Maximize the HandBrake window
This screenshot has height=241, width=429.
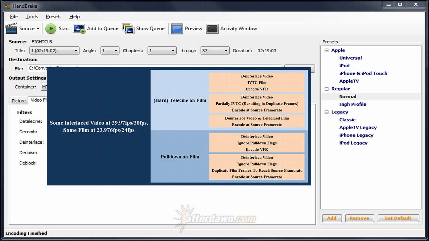point(400,5)
